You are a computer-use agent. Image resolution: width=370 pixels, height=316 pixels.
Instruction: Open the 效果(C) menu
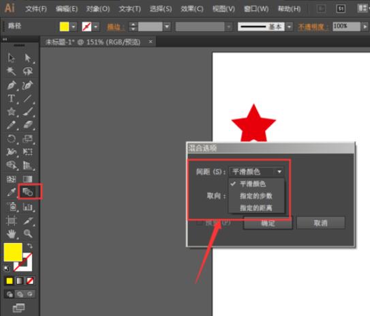[x=192, y=9]
